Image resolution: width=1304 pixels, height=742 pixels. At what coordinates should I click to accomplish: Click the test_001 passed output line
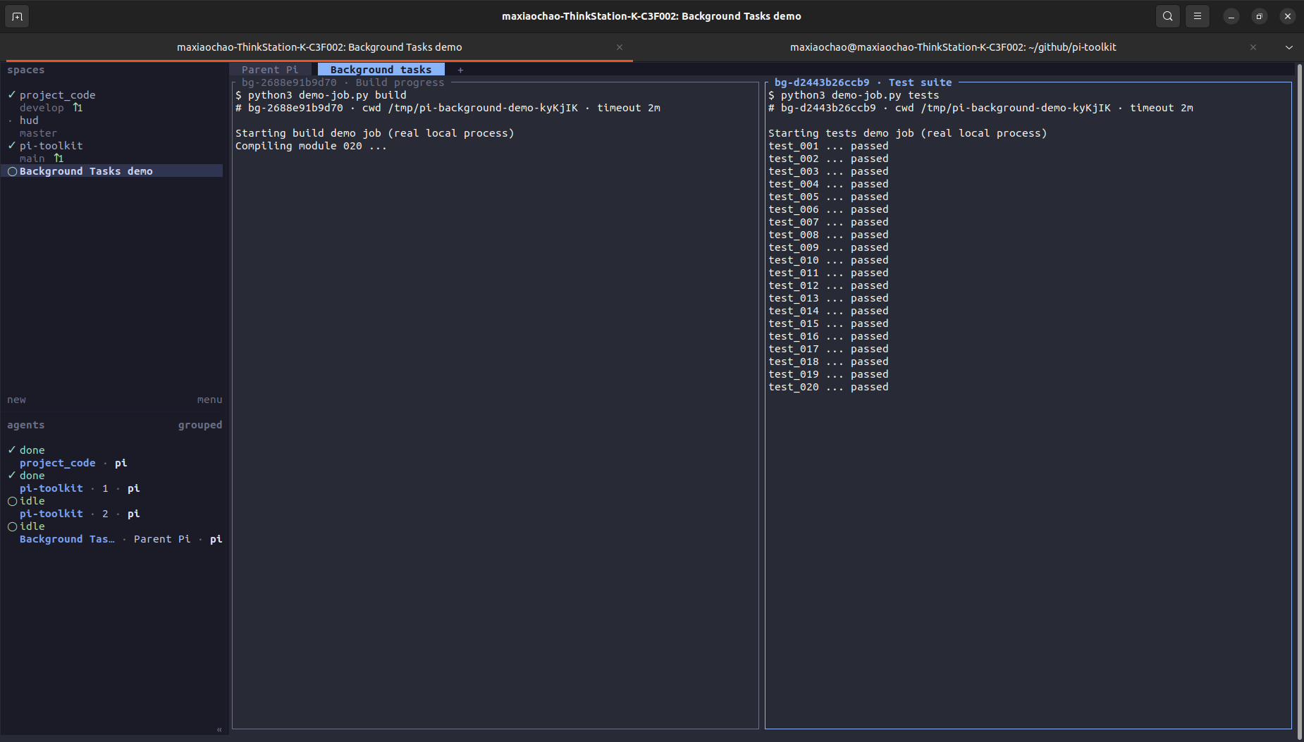coord(828,146)
